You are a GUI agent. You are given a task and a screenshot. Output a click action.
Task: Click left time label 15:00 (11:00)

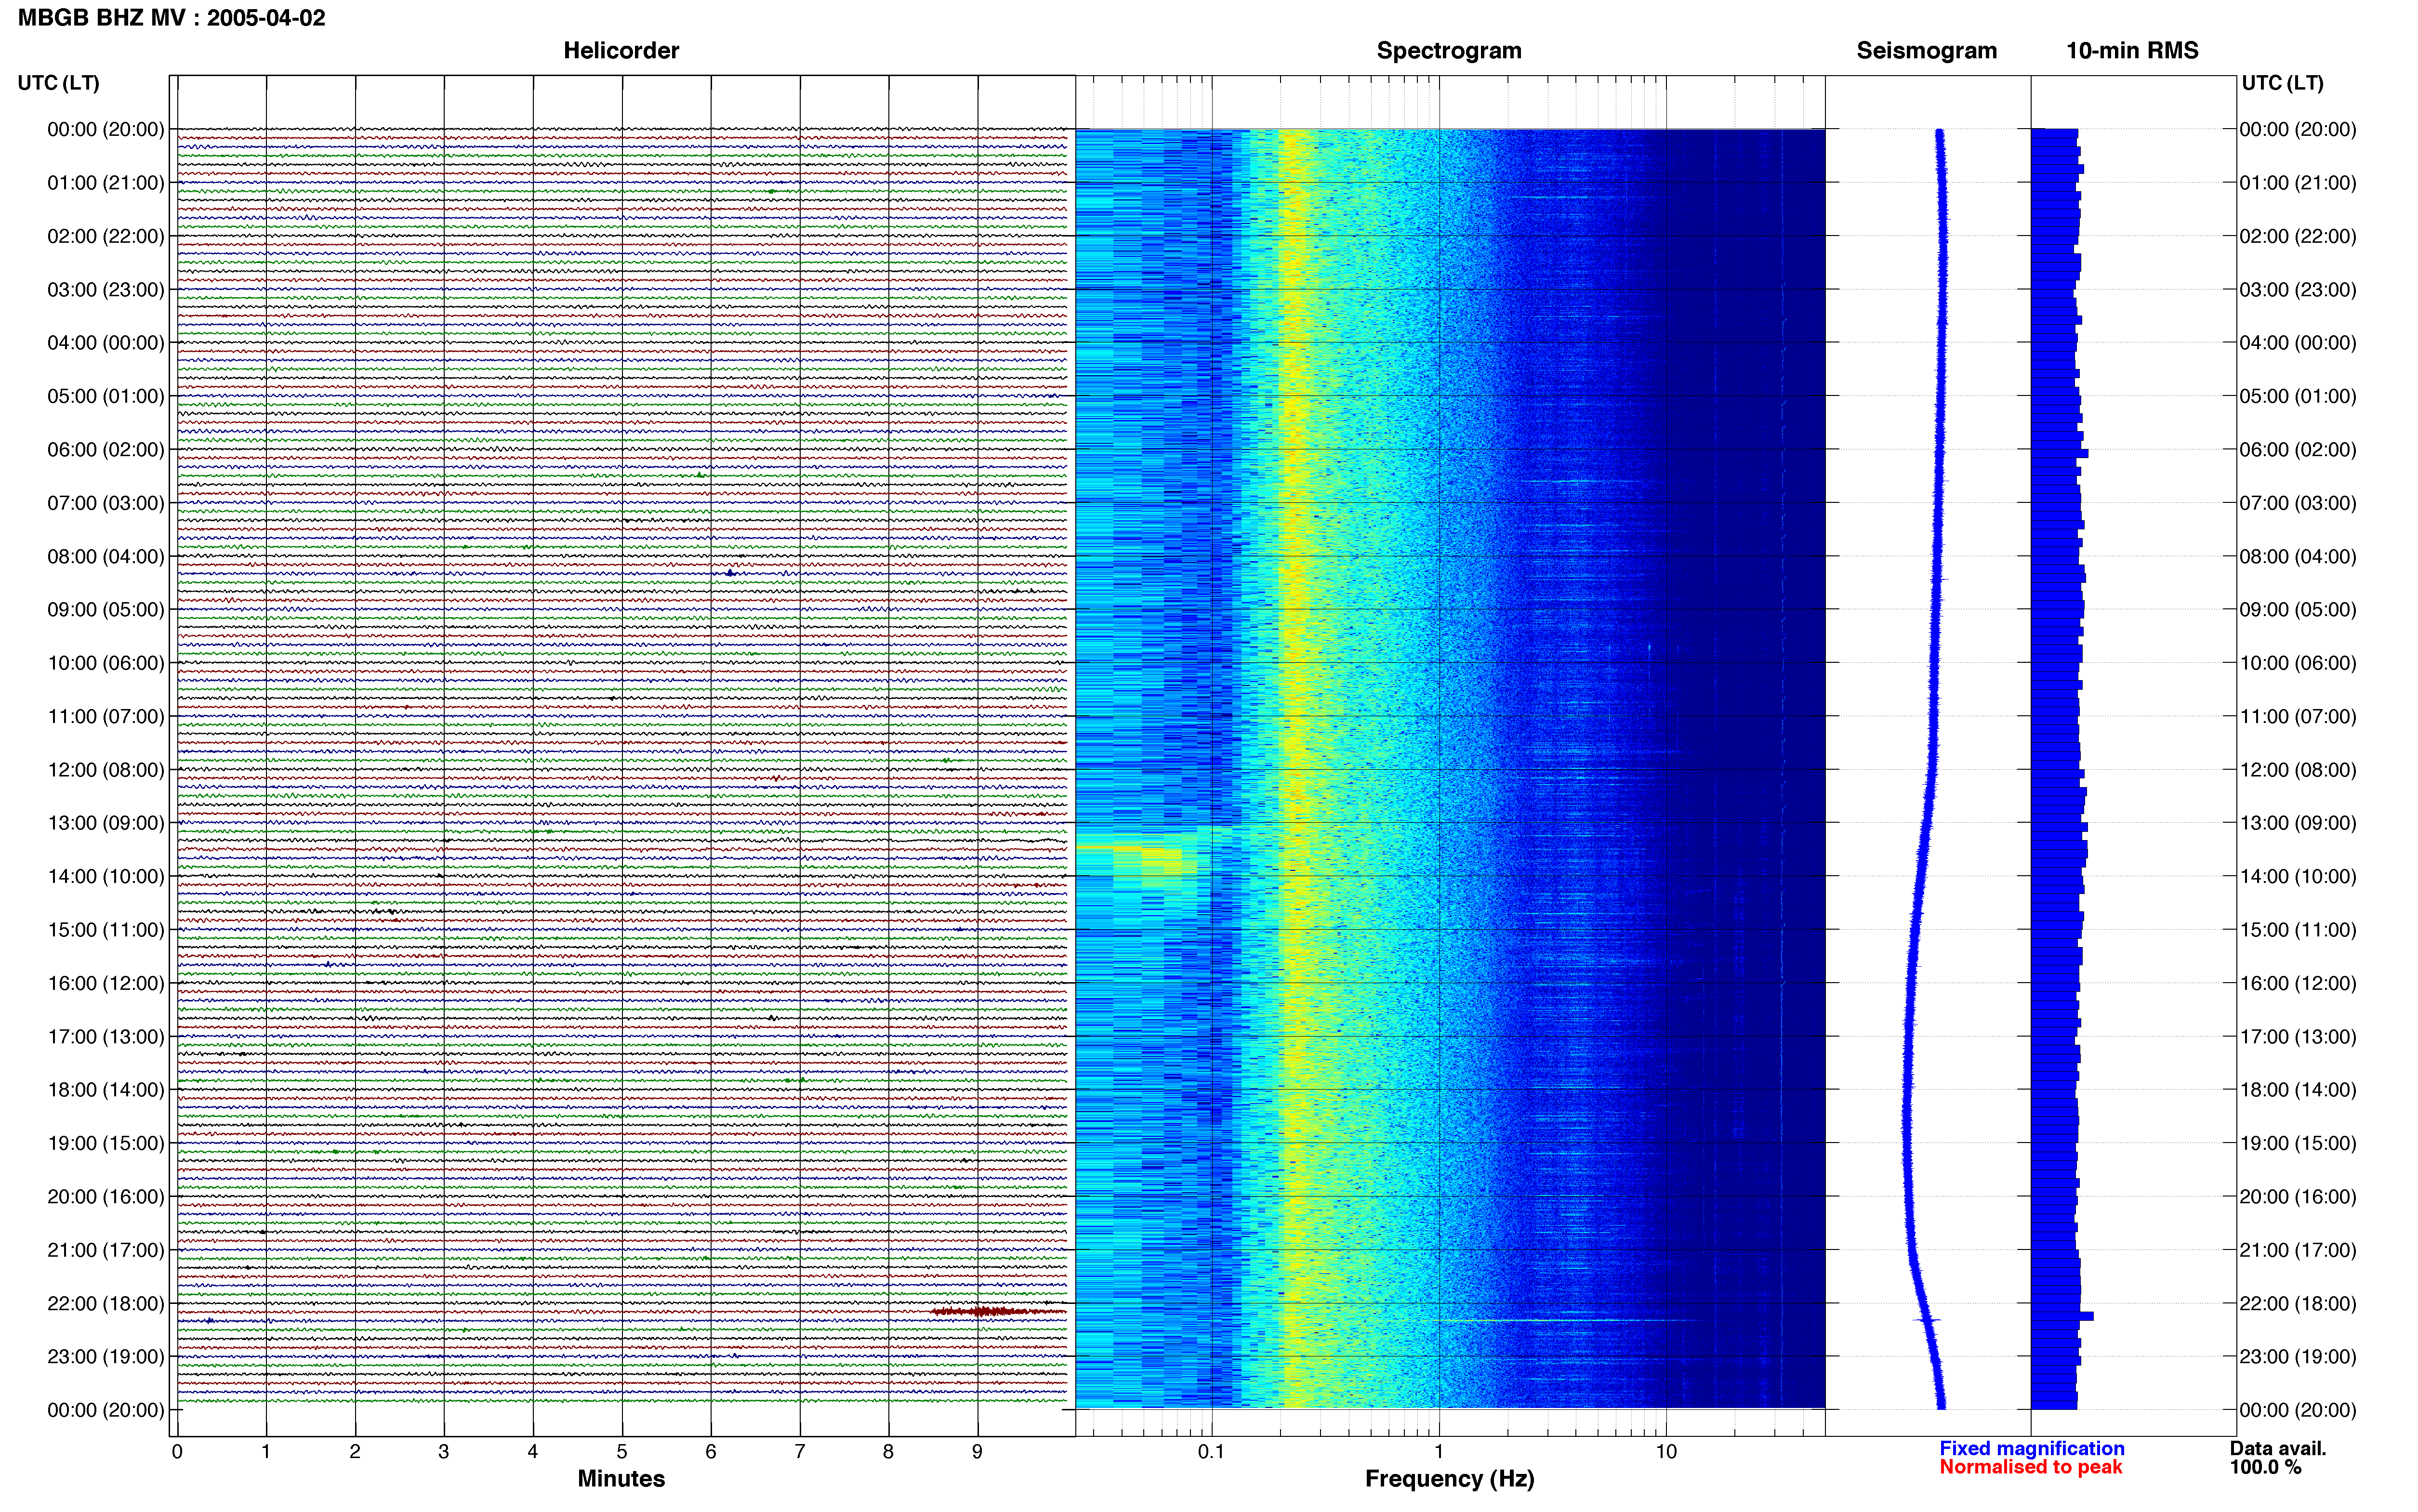[x=106, y=929]
